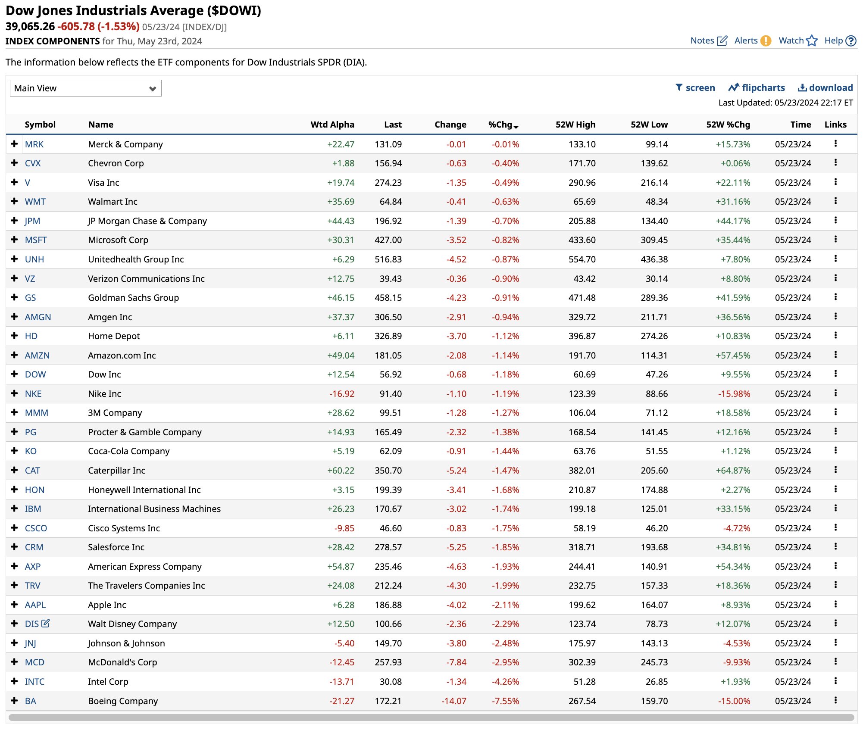Click the screen filter icon
The width and height of the screenshot is (863, 730).
pyautogui.click(x=679, y=87)
